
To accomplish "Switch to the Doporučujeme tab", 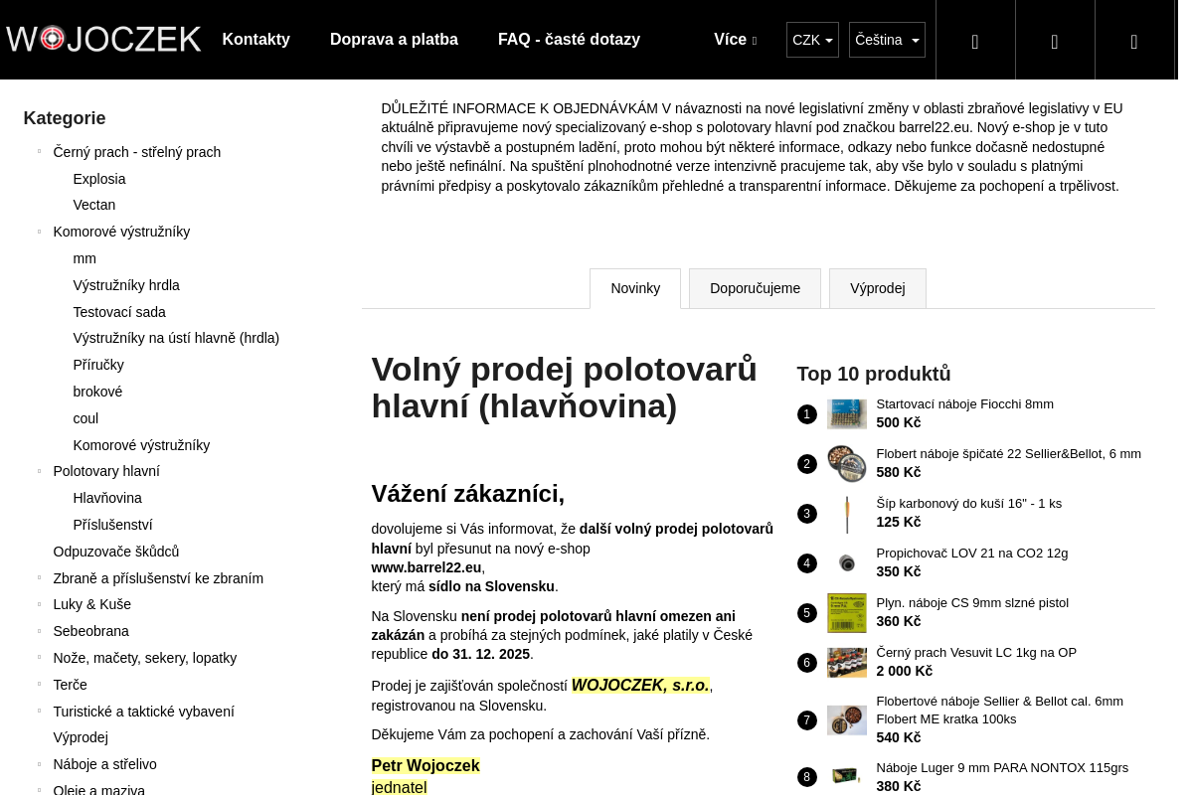I will pyautogui.click(x=755, y=288).
